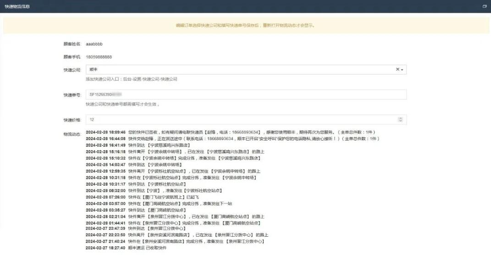Click customer phone number 18059888888
This screenshot has height=255, width=491.
[x=99, y=57]
